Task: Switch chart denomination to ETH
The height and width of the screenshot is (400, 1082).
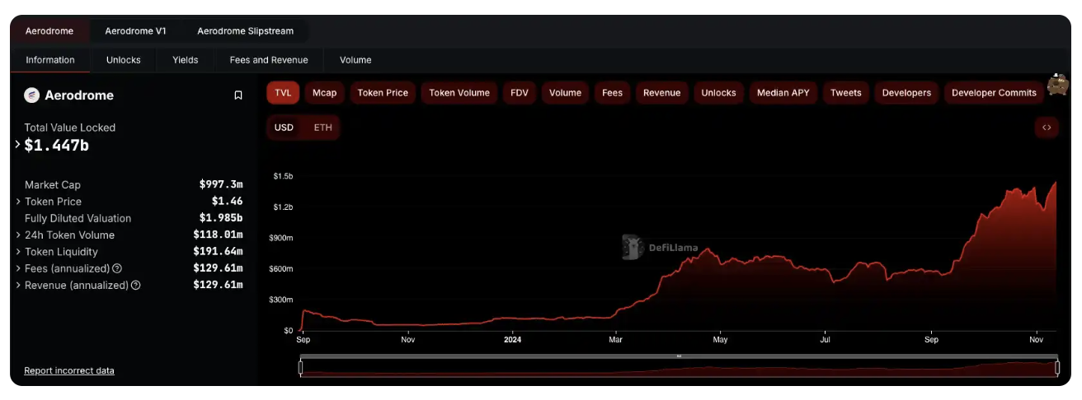Action: pyautogui.click(x=322, y=128)
